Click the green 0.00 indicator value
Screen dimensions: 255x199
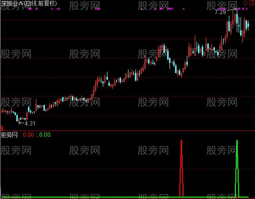45,135
